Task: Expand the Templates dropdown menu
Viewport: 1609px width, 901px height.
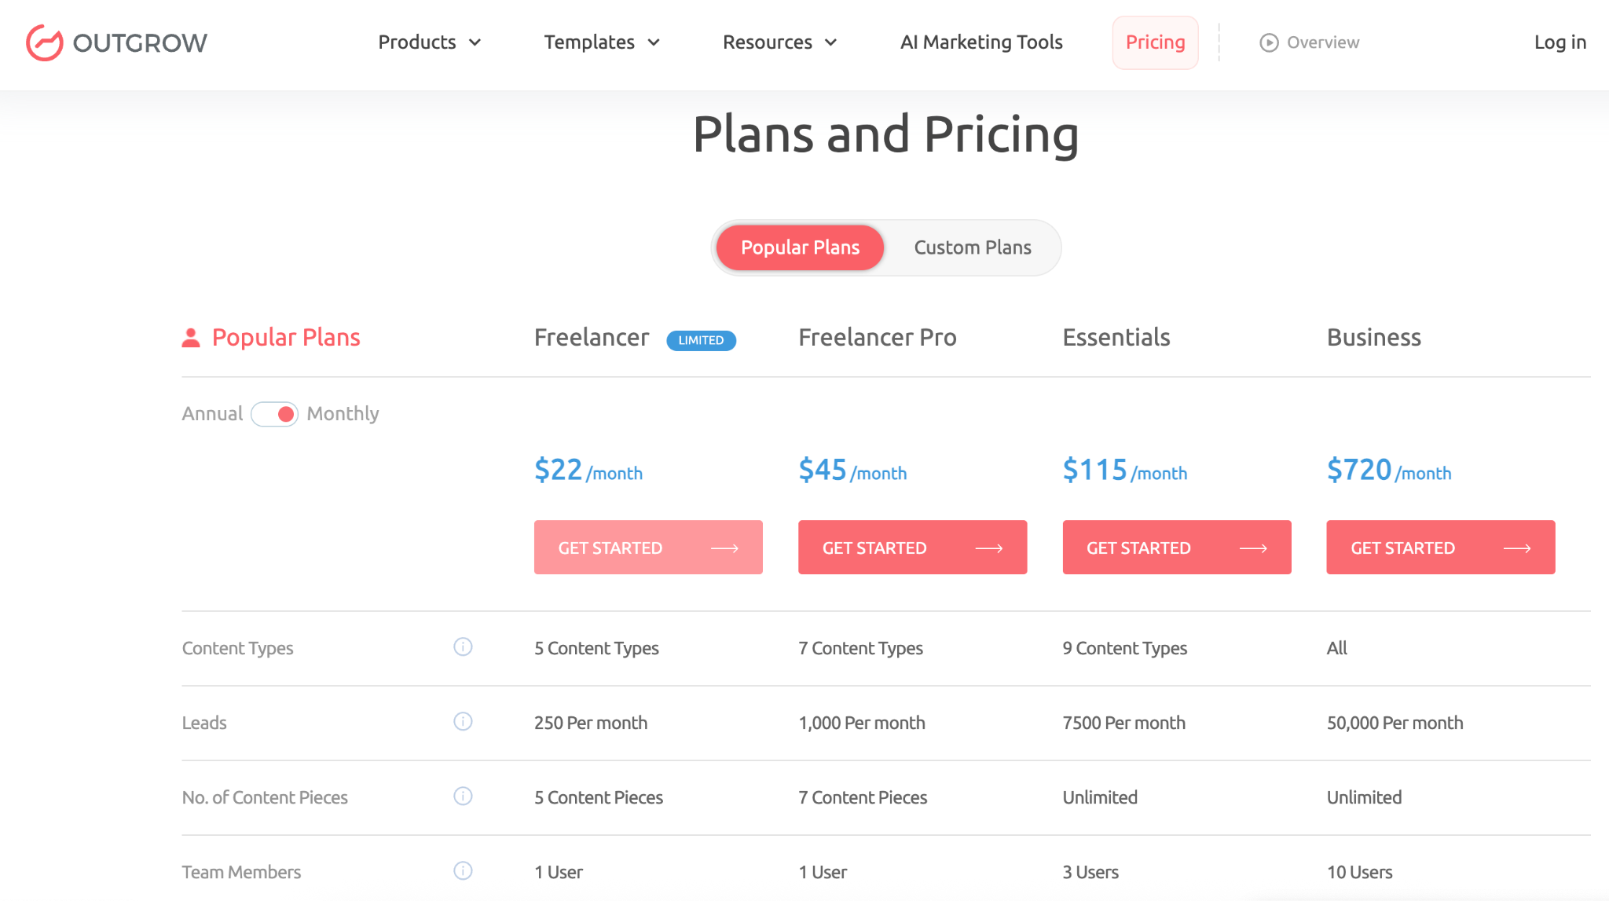Action: 602,42
